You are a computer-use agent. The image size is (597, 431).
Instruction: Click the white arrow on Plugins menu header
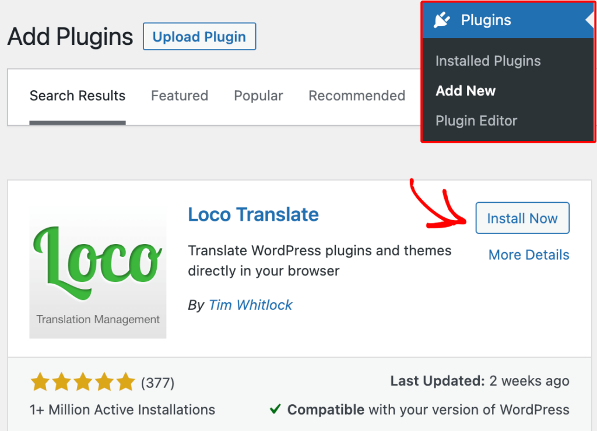[590, 20]
